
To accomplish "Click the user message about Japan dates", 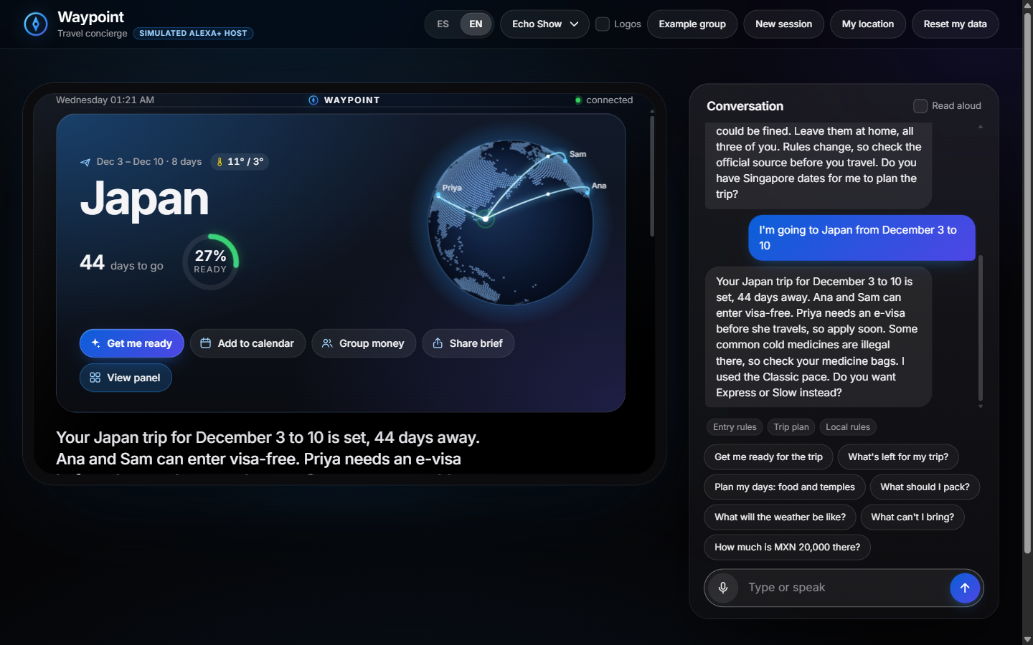I will (862, 238).
